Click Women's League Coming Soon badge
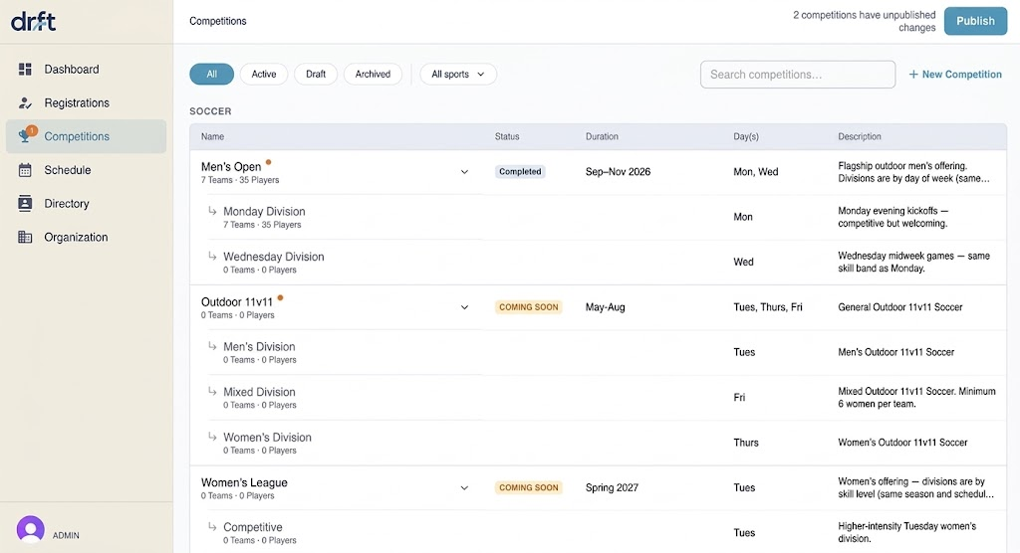The height and width of the screenshot is (553, 1020). pyautogui.click(x=528, y=487)
